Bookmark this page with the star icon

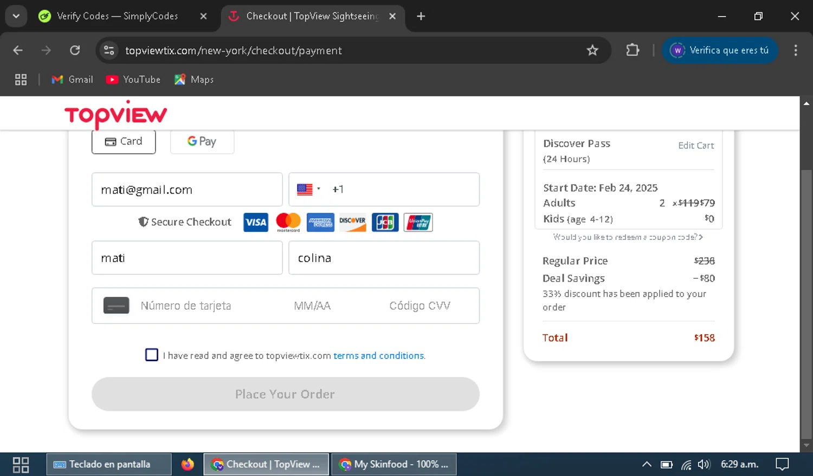592,50
